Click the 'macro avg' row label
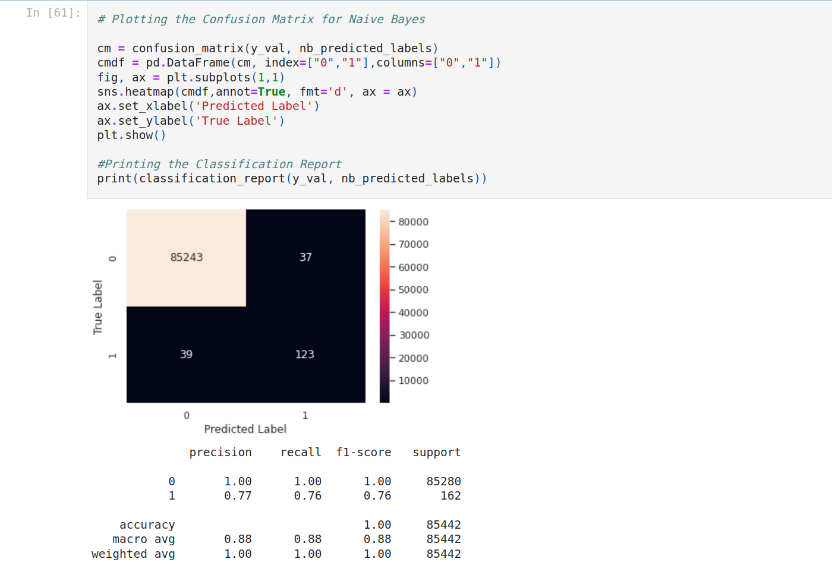 (144, 539)
